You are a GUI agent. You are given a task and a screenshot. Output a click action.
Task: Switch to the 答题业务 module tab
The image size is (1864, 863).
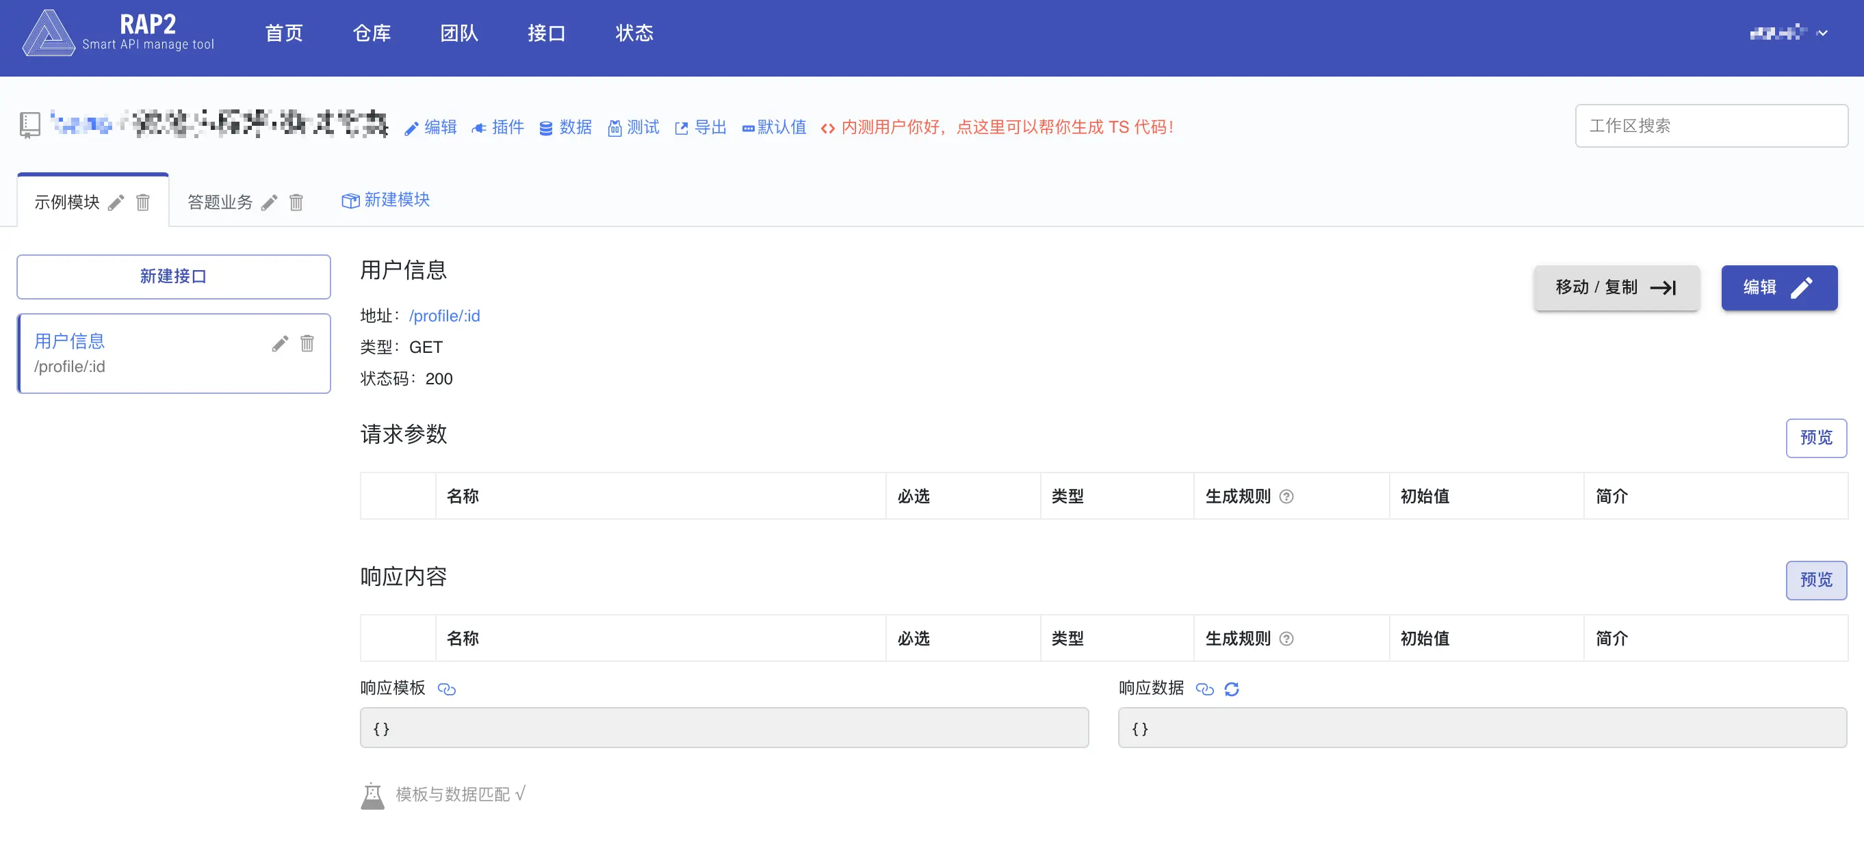pos(220,202)
